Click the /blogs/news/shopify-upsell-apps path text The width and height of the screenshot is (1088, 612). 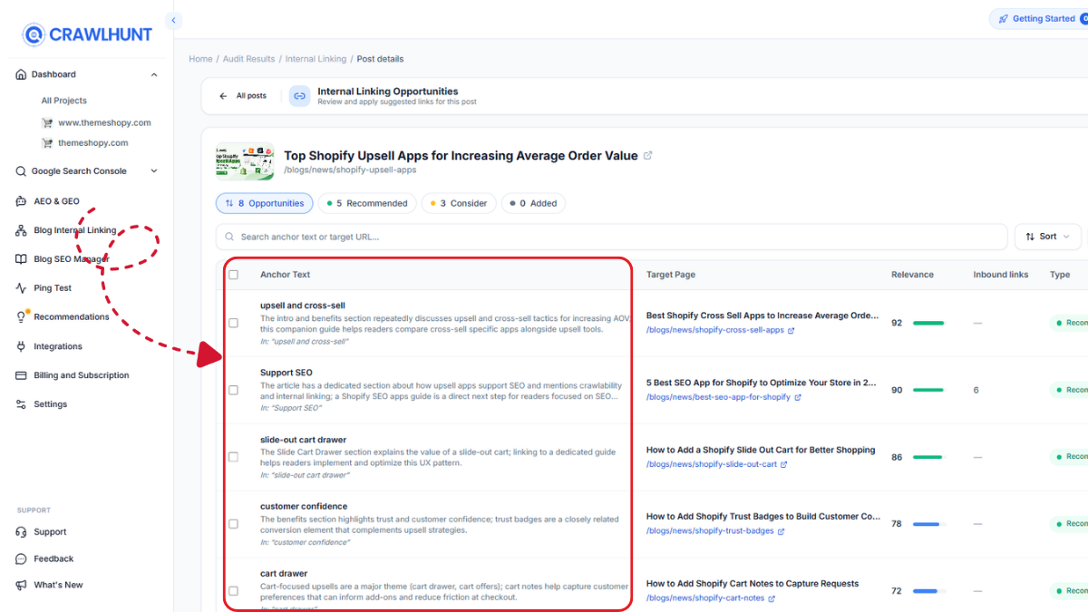point(350,170)
